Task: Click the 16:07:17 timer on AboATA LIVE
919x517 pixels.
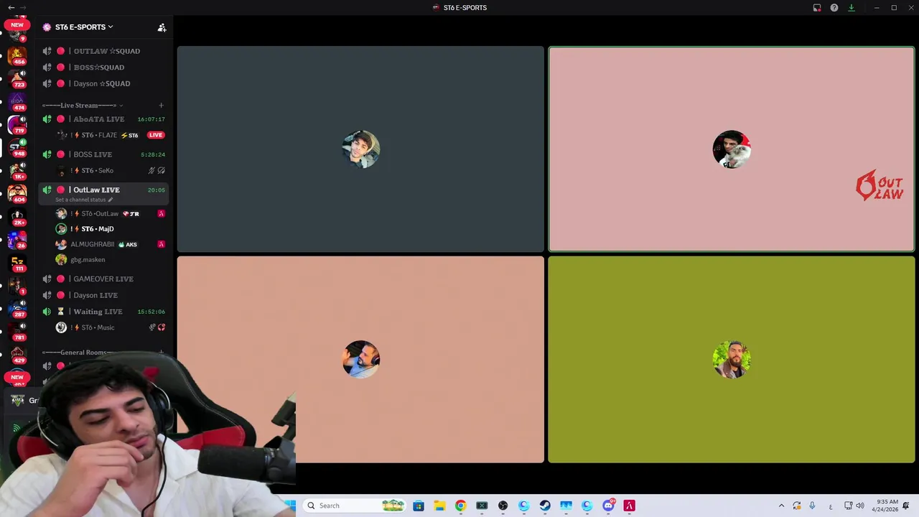Action: 151,119
